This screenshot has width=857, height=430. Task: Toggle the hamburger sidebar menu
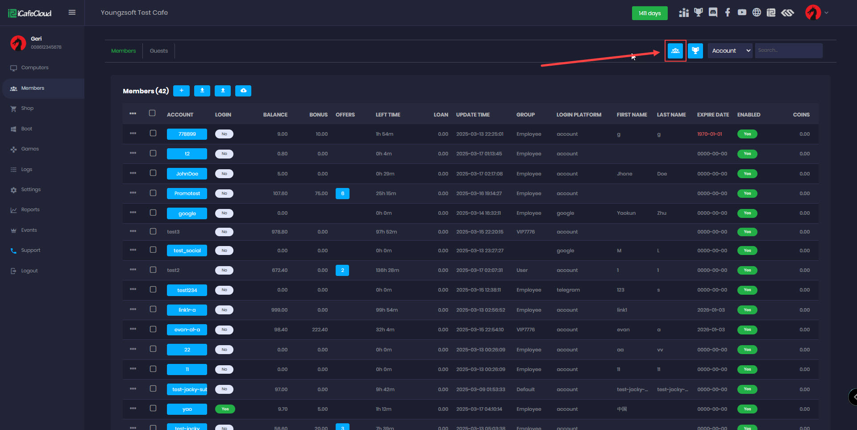[72, 13]
